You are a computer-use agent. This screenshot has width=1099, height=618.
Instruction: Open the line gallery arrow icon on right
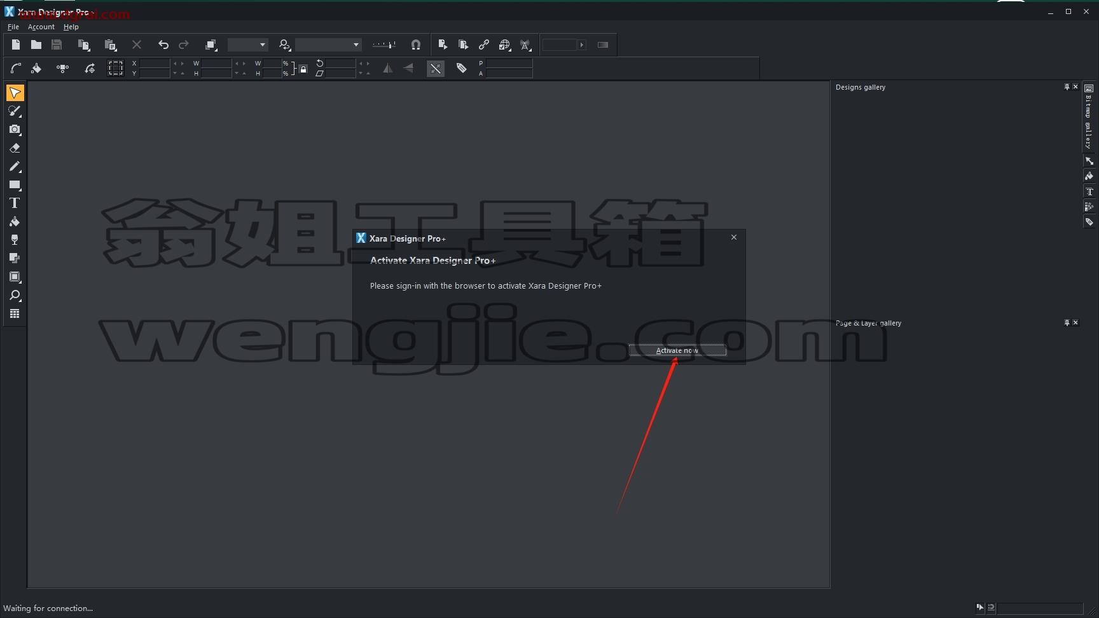[x=1089, y=161]
